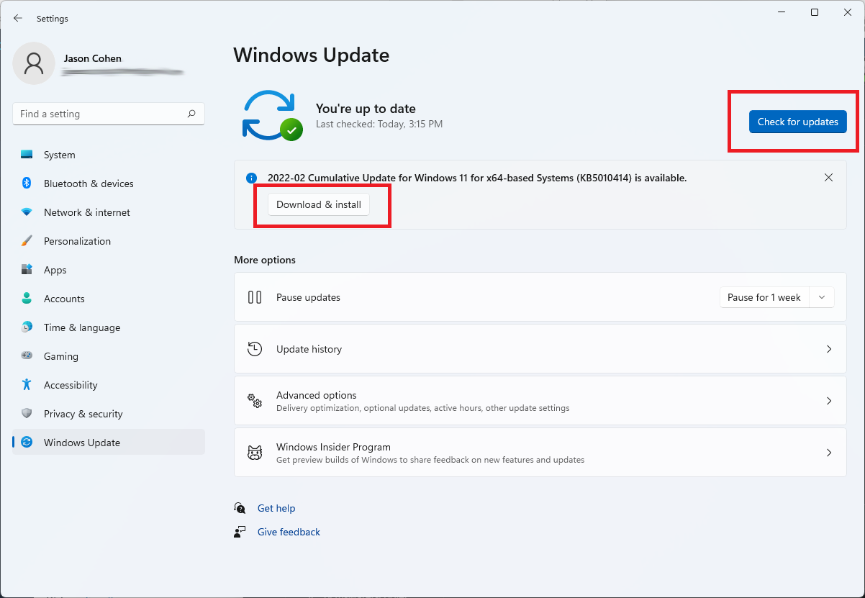
Task: Open the Give feedback link
Action: [288, 532]
